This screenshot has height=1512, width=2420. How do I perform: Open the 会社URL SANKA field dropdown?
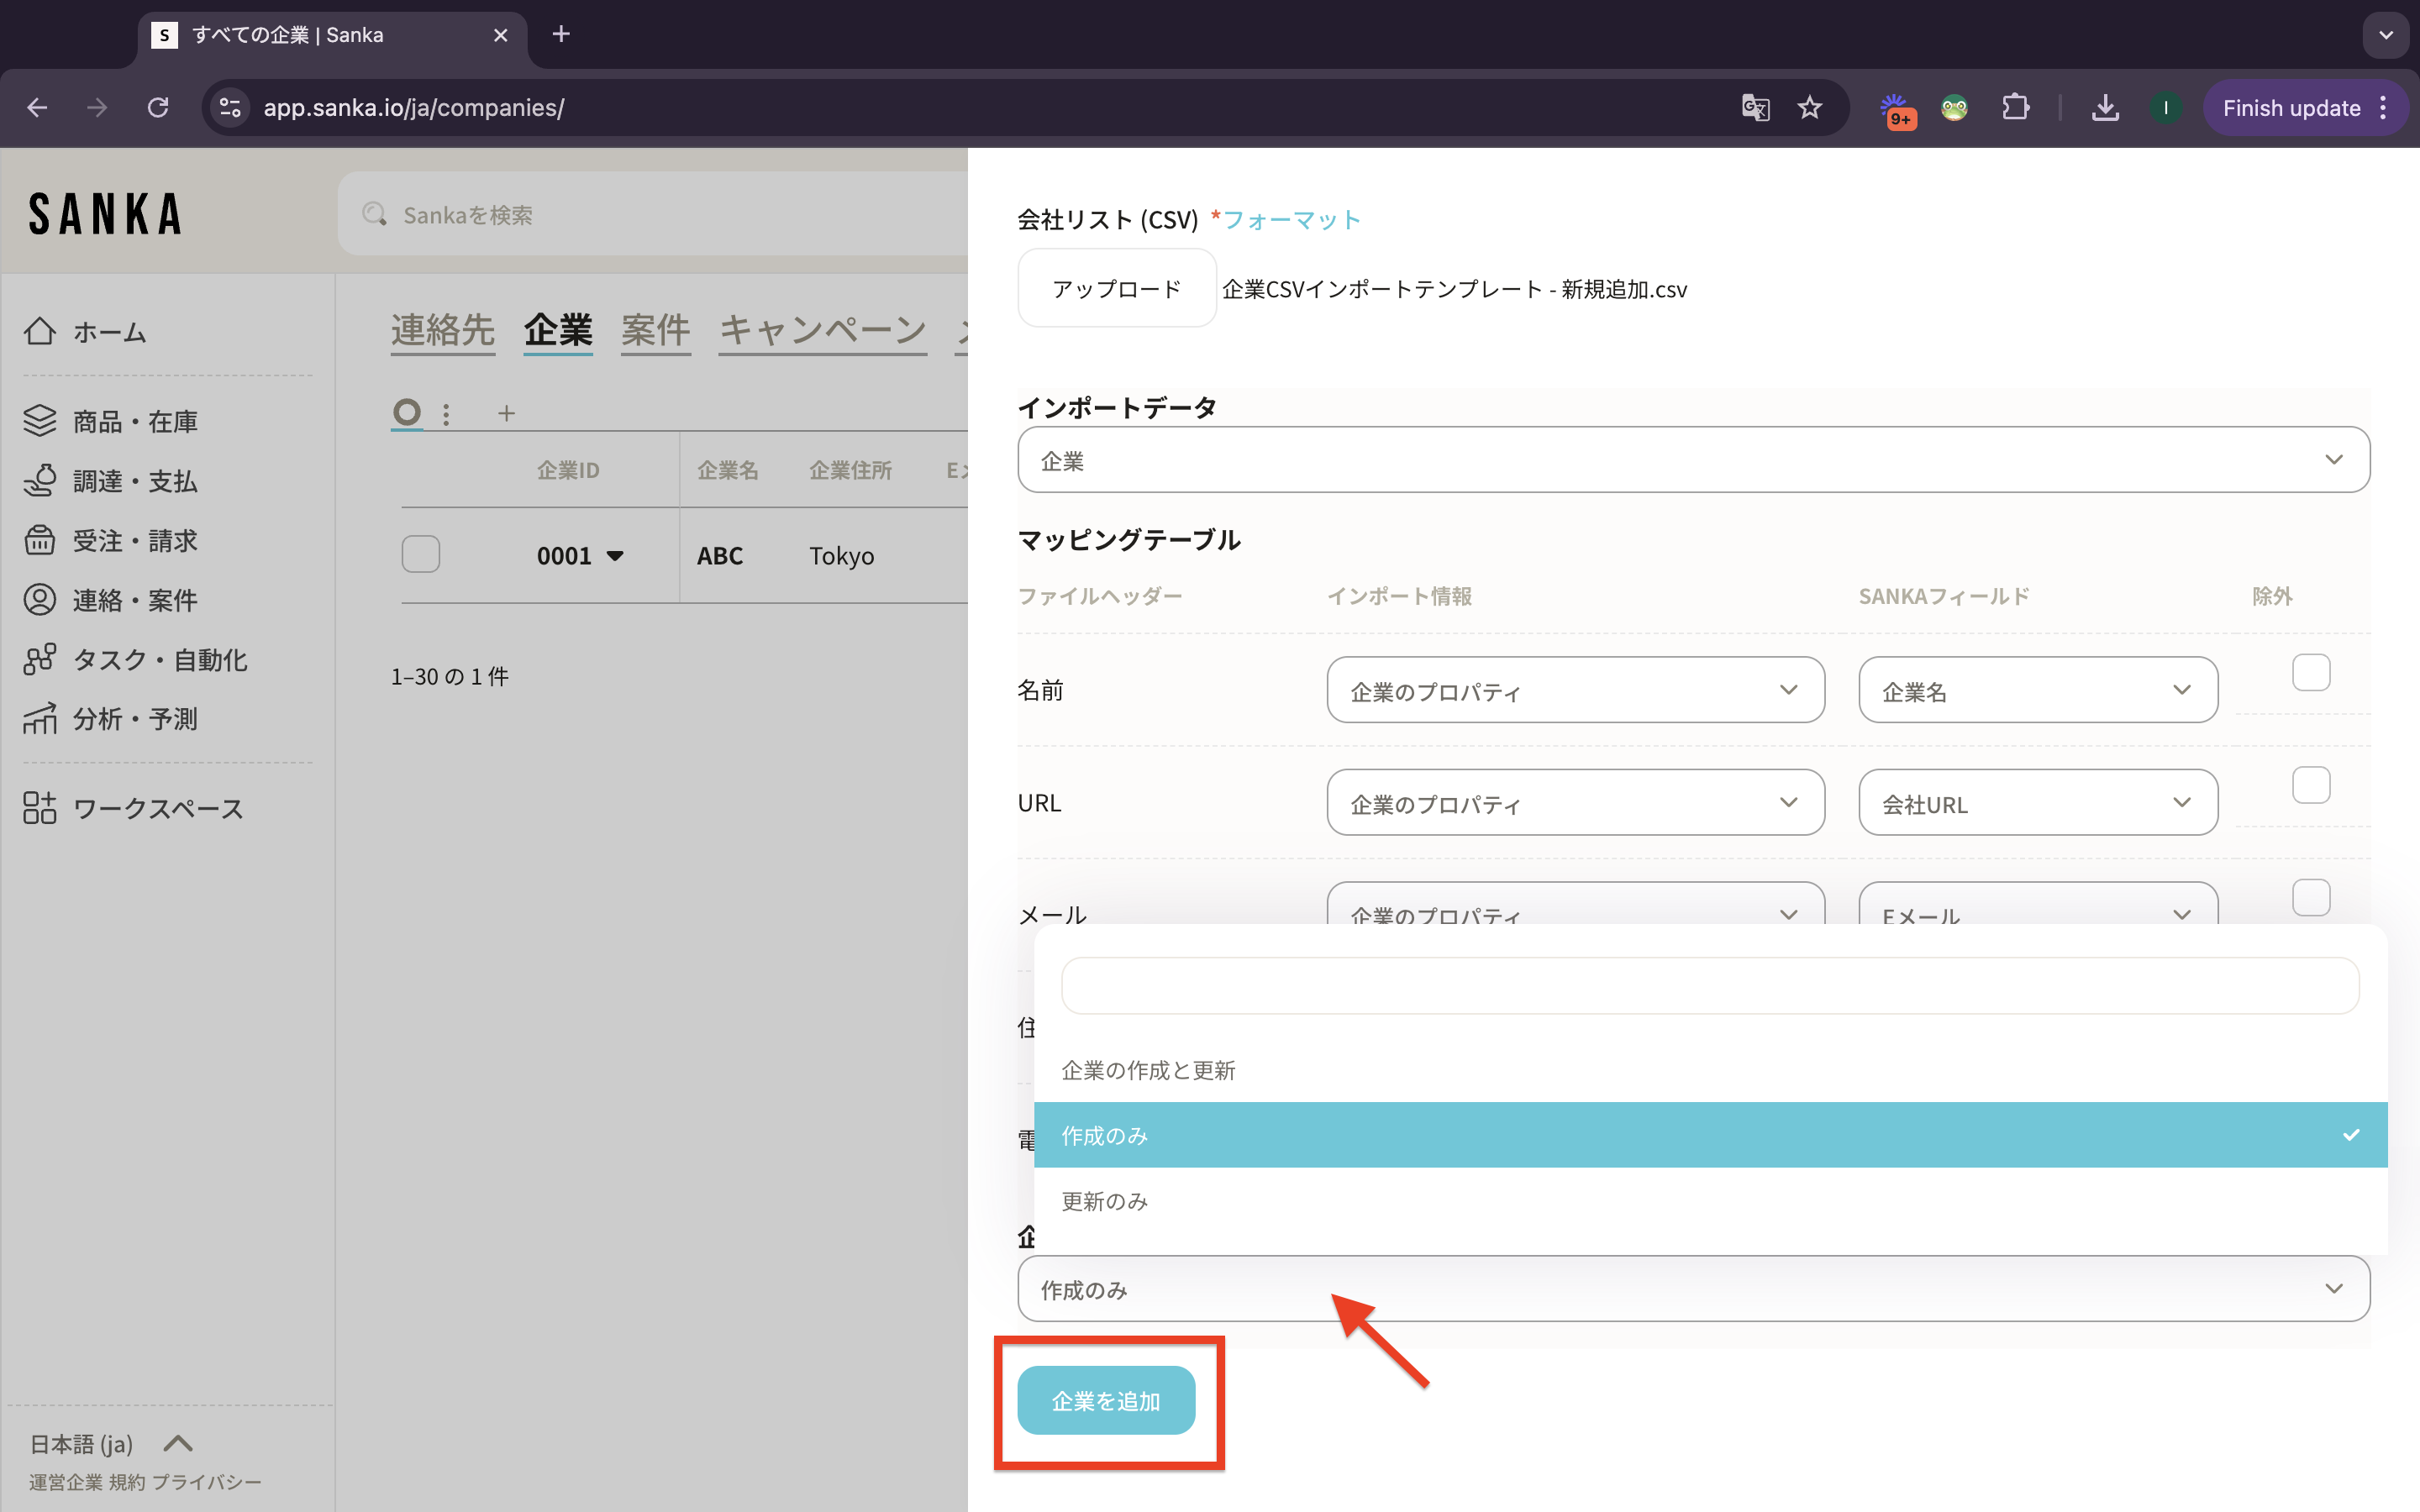coord(2037,803)
